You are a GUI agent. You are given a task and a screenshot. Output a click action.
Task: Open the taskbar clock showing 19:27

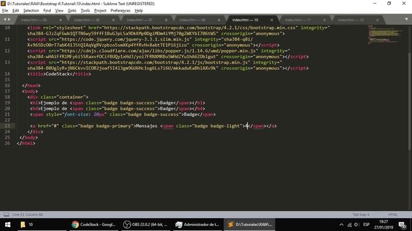384,225
